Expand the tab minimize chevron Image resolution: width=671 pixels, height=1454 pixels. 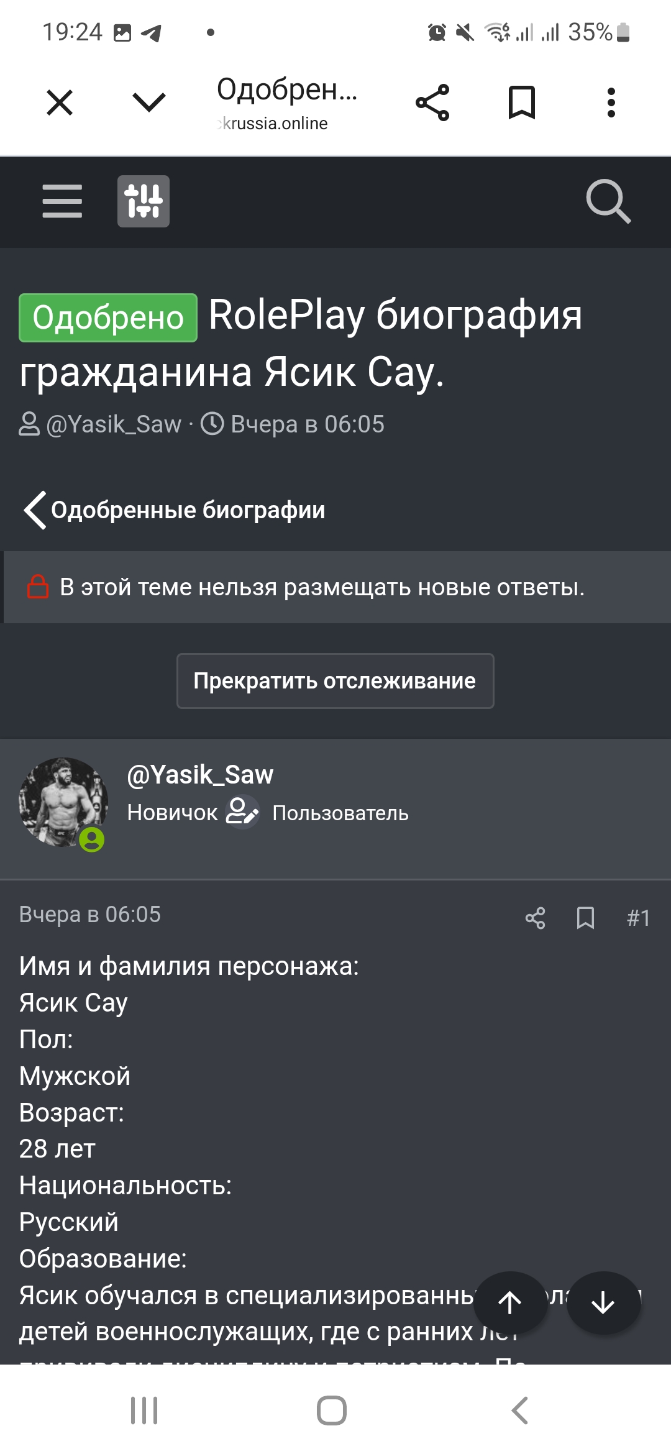point(149,103)
